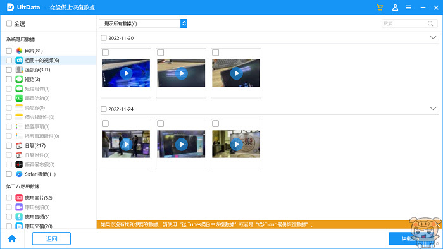
Task: Collapse the 2022-11-24 group chevron
Action: click(x=433, y=109)
